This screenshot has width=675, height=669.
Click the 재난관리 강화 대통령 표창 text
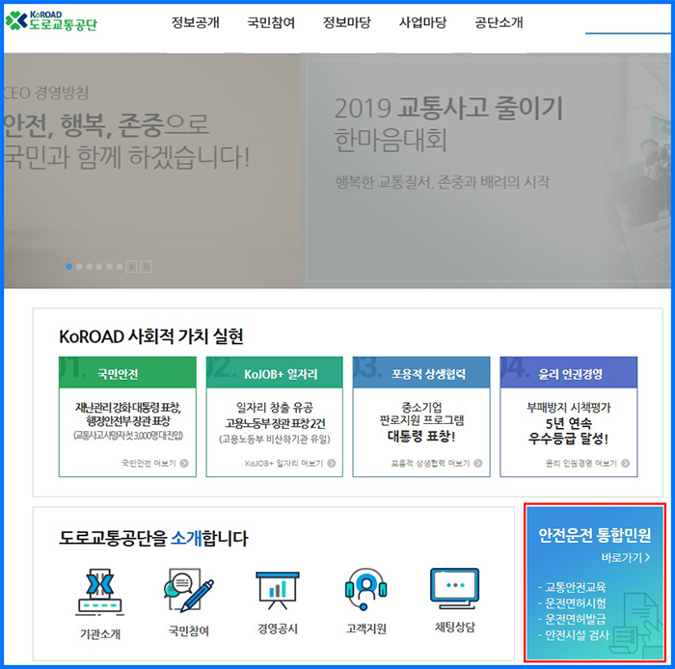[x=128, y=407]
